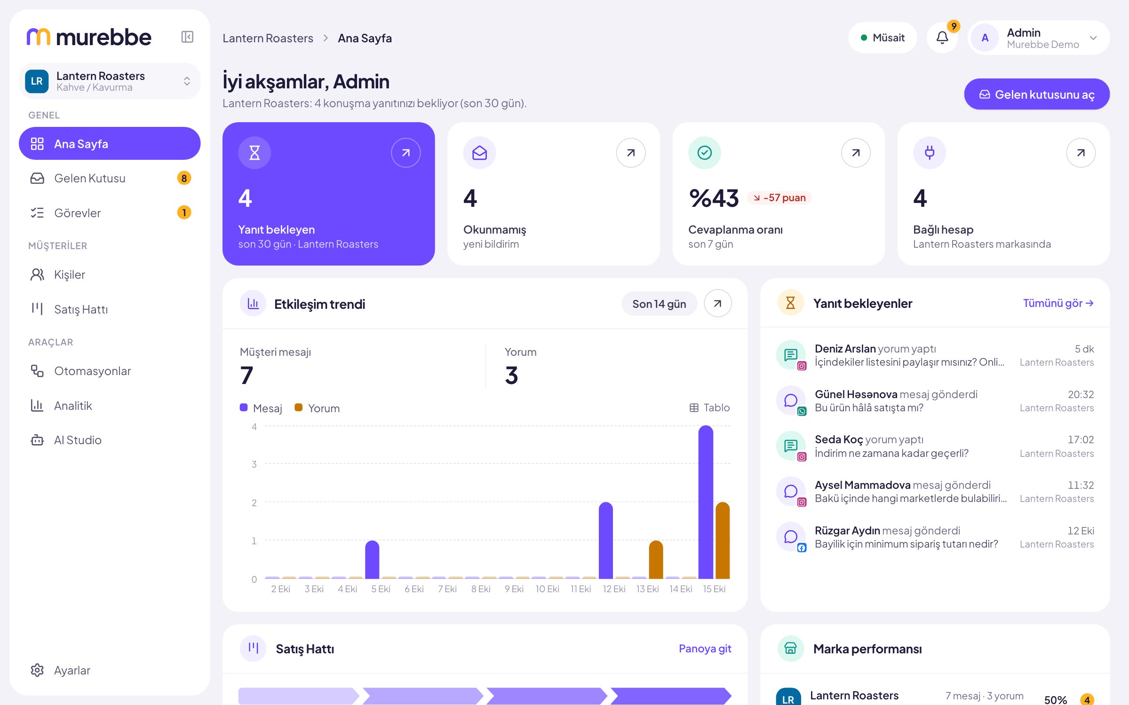The image size is (1129, 705).
Task: Click the Gelen kutusunu aç button
Action: coord(1037,94)
